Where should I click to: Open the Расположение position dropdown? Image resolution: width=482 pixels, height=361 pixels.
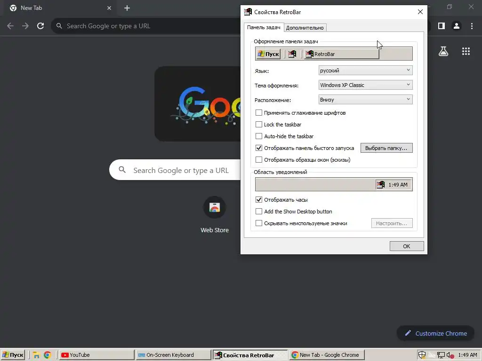tap(365, 100)
